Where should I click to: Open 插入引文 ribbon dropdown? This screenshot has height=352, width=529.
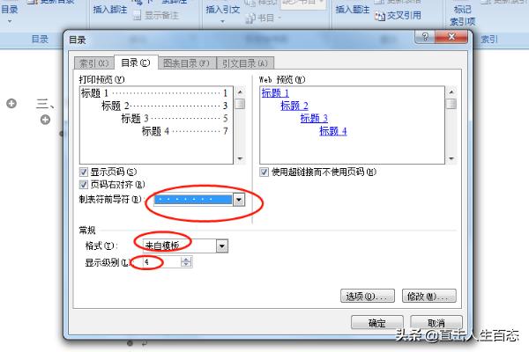(222, 13)
